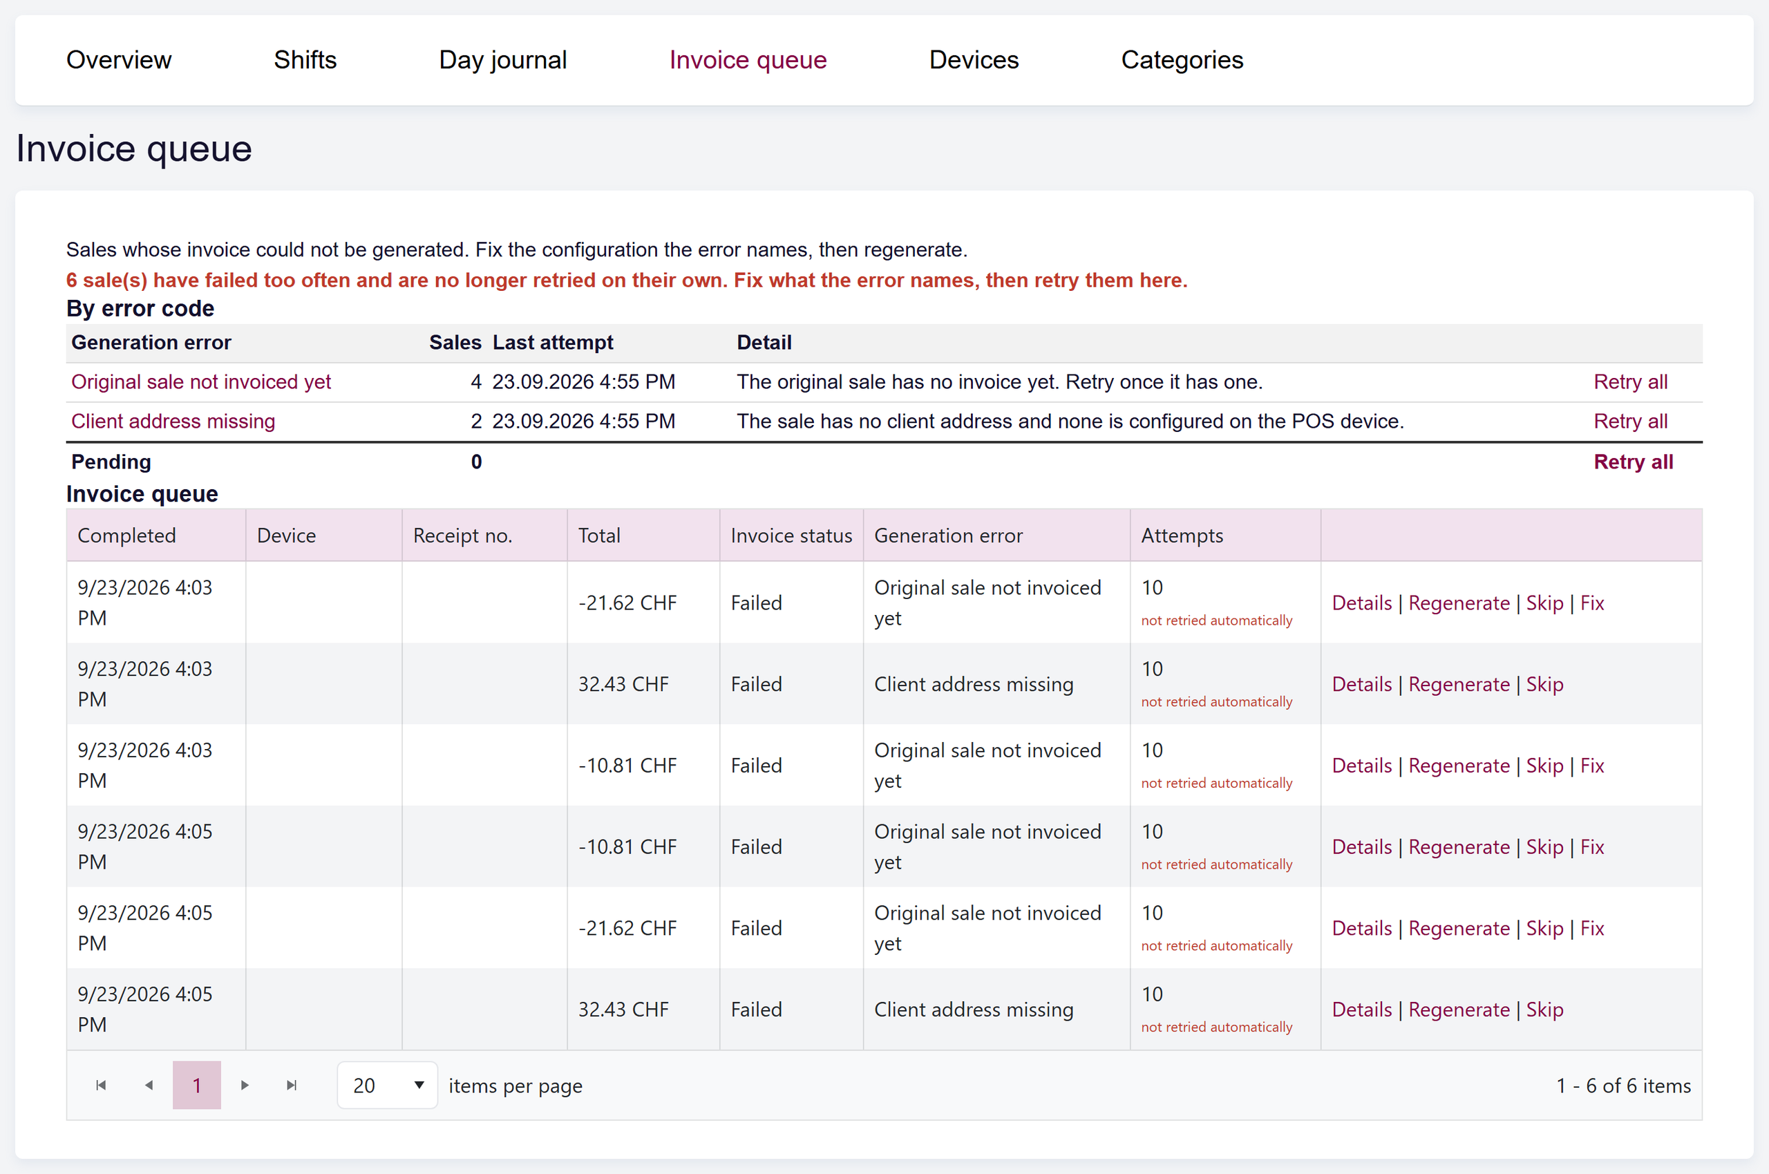This screenshot has width=1769, height=1174.
Task: Open the Day journal tab
Action: pyautogui.click(x=503, y=60)
